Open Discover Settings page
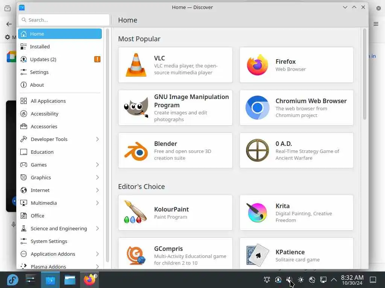Image resolution: width=385 pixels, height=288 pixels. coord(60,72)
